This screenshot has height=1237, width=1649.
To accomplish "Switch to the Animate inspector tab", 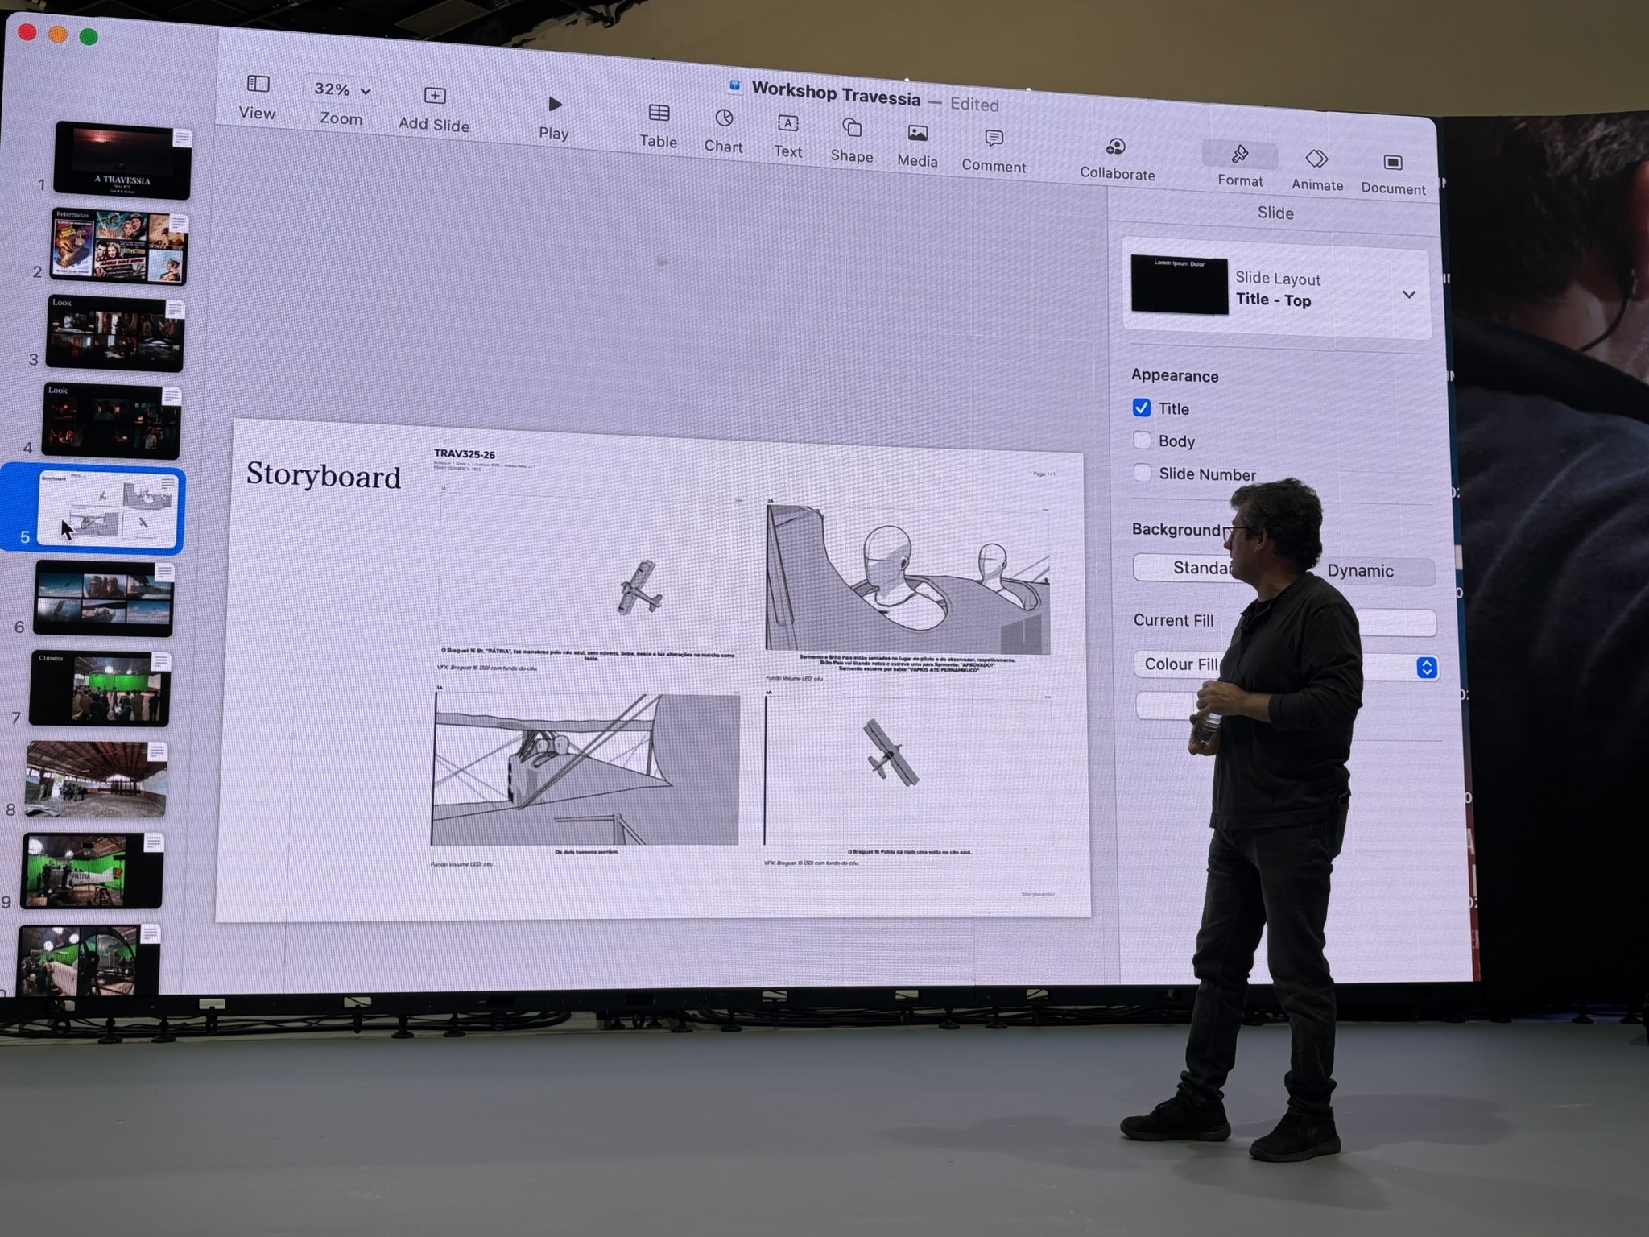I will point(1316,159).
